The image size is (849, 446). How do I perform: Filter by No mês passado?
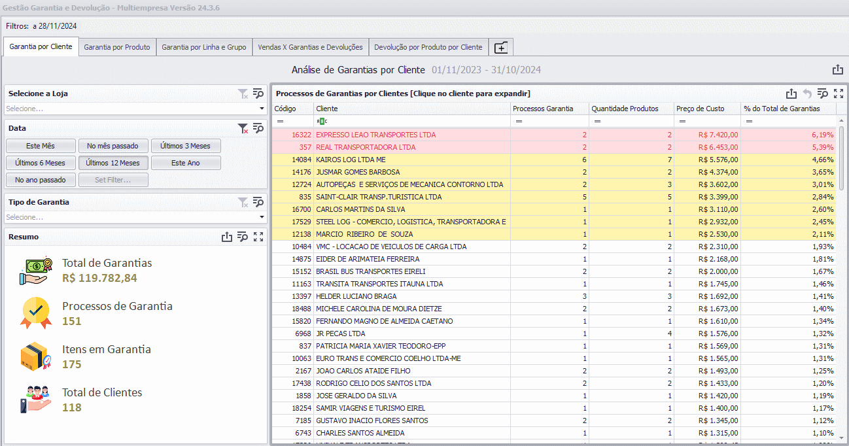[x=113, y=146]
